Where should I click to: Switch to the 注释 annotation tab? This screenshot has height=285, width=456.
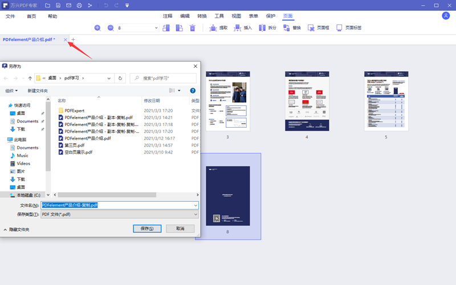(168, 16)
